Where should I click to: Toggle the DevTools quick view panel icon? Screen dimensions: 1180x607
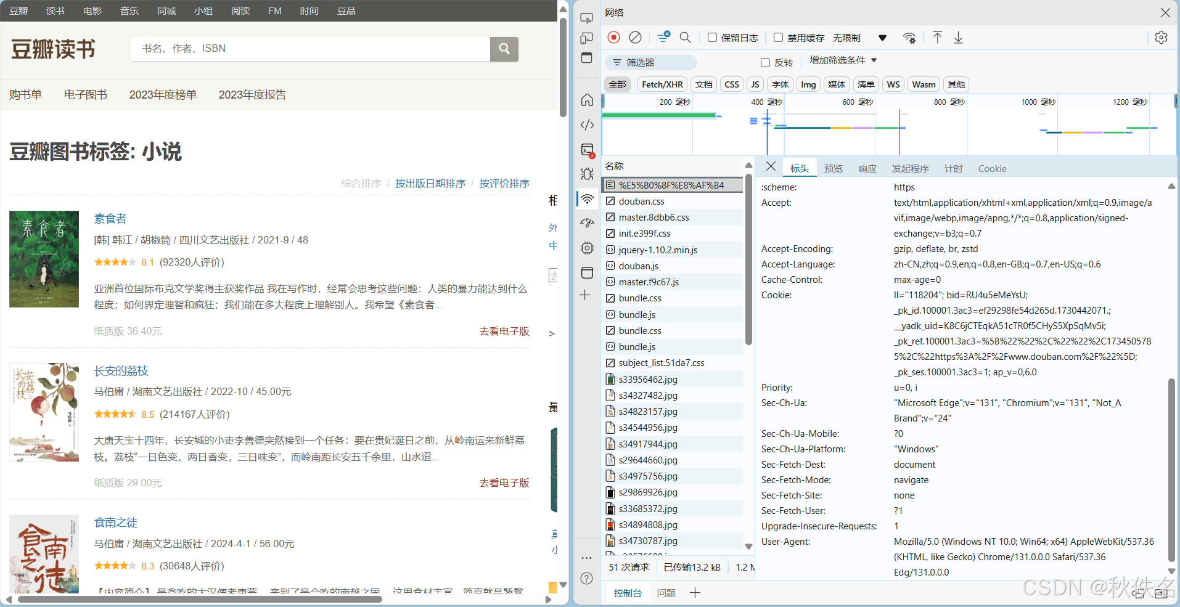587,58
